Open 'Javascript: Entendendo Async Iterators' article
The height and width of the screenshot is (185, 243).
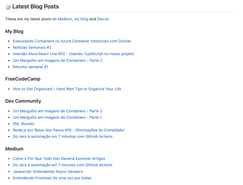pyautogui.click(x=48, y=172)
